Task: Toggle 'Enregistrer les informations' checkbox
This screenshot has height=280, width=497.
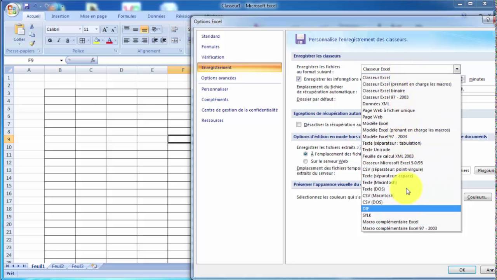Action: 299,79
